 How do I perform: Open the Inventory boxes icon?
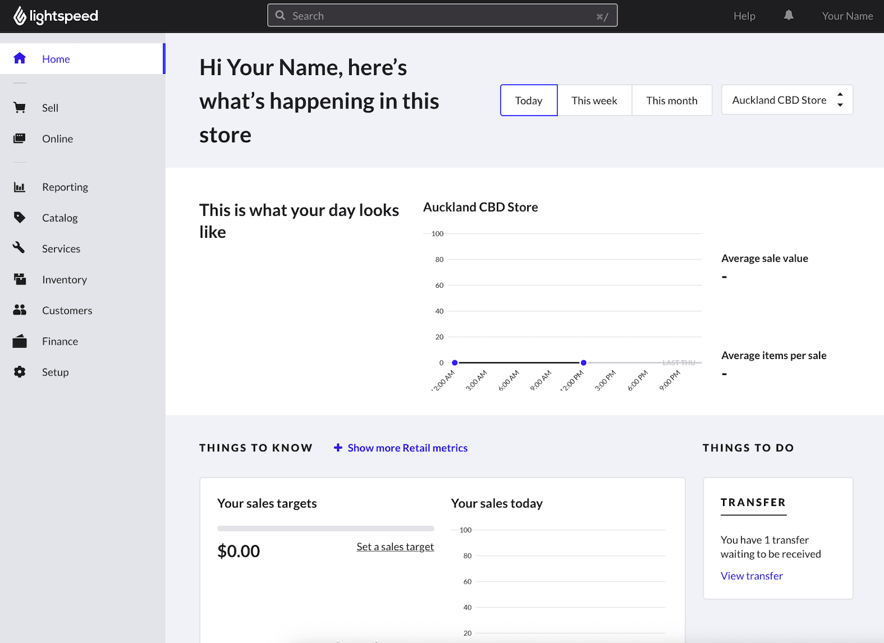click(20, 279)
